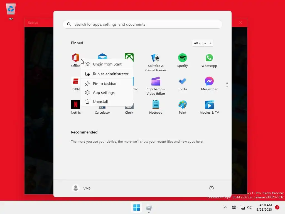Choose Uninstall in context menu
This screenshot has height=214, width=285.
107,101
